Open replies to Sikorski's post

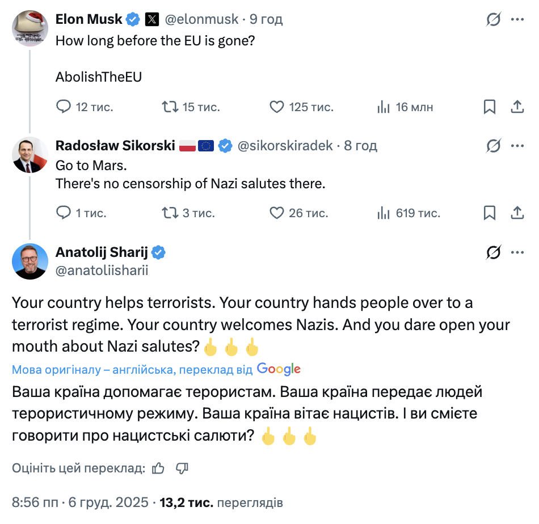(63, 213)
